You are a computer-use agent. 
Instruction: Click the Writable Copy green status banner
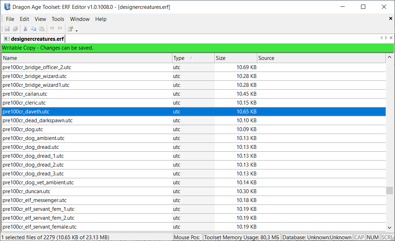(x=197, y=48)
